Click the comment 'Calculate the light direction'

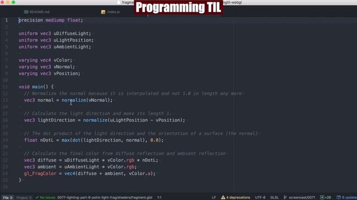(x=98, y=113)
